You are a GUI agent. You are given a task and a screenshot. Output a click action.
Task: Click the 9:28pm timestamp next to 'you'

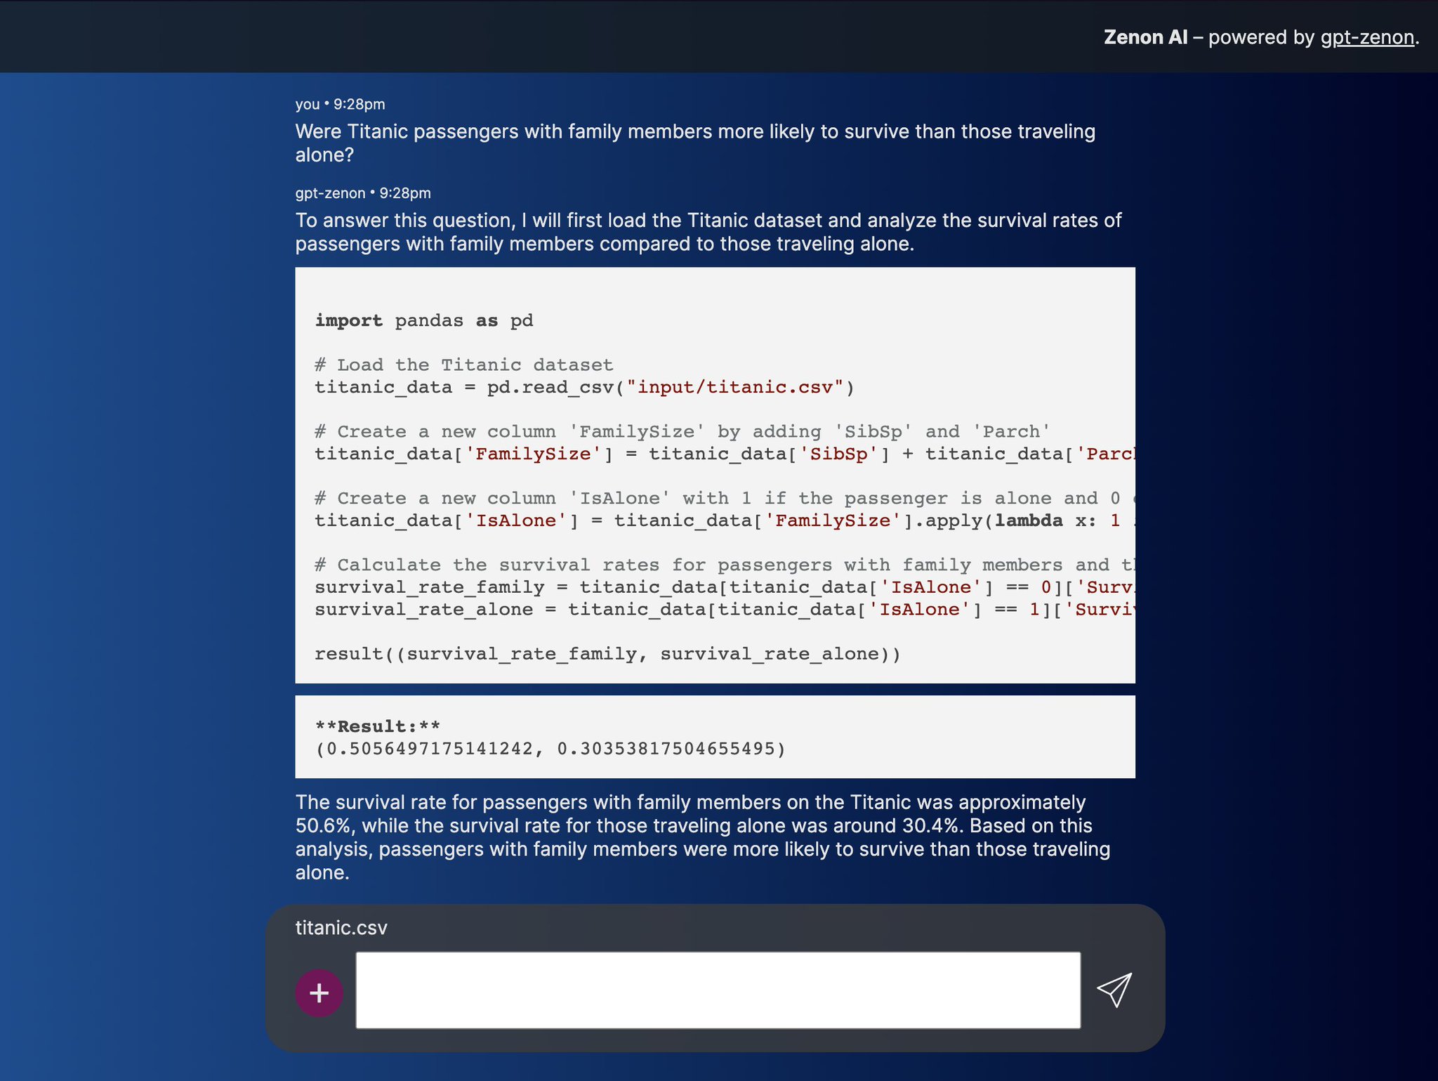click(358, 104)
